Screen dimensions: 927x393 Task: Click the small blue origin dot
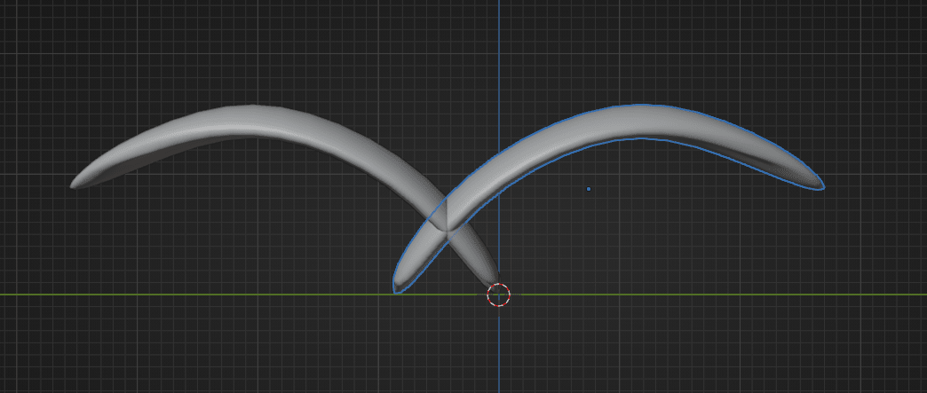point(589,189)
